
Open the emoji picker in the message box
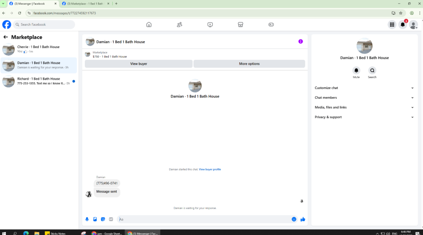[x=294, y=219]
